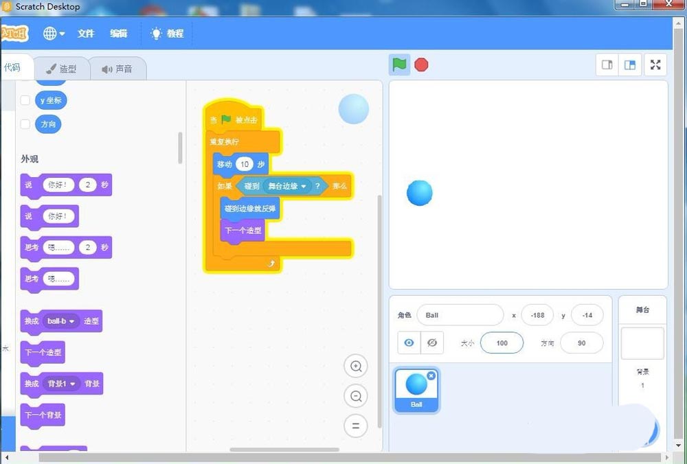
Task: Zoom out the script workspace
Action: [356, 396]
